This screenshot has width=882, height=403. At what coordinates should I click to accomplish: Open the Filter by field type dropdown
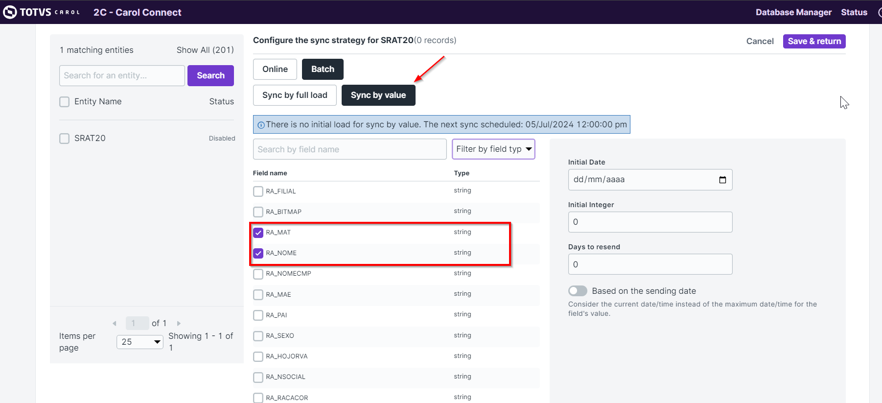coord(493,149)
